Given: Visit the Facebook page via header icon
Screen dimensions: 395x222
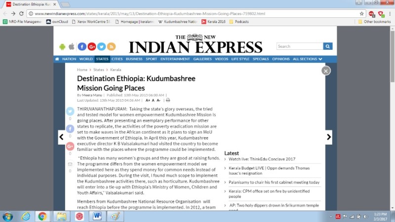Looking at the screenshot, I should point(82,46).
